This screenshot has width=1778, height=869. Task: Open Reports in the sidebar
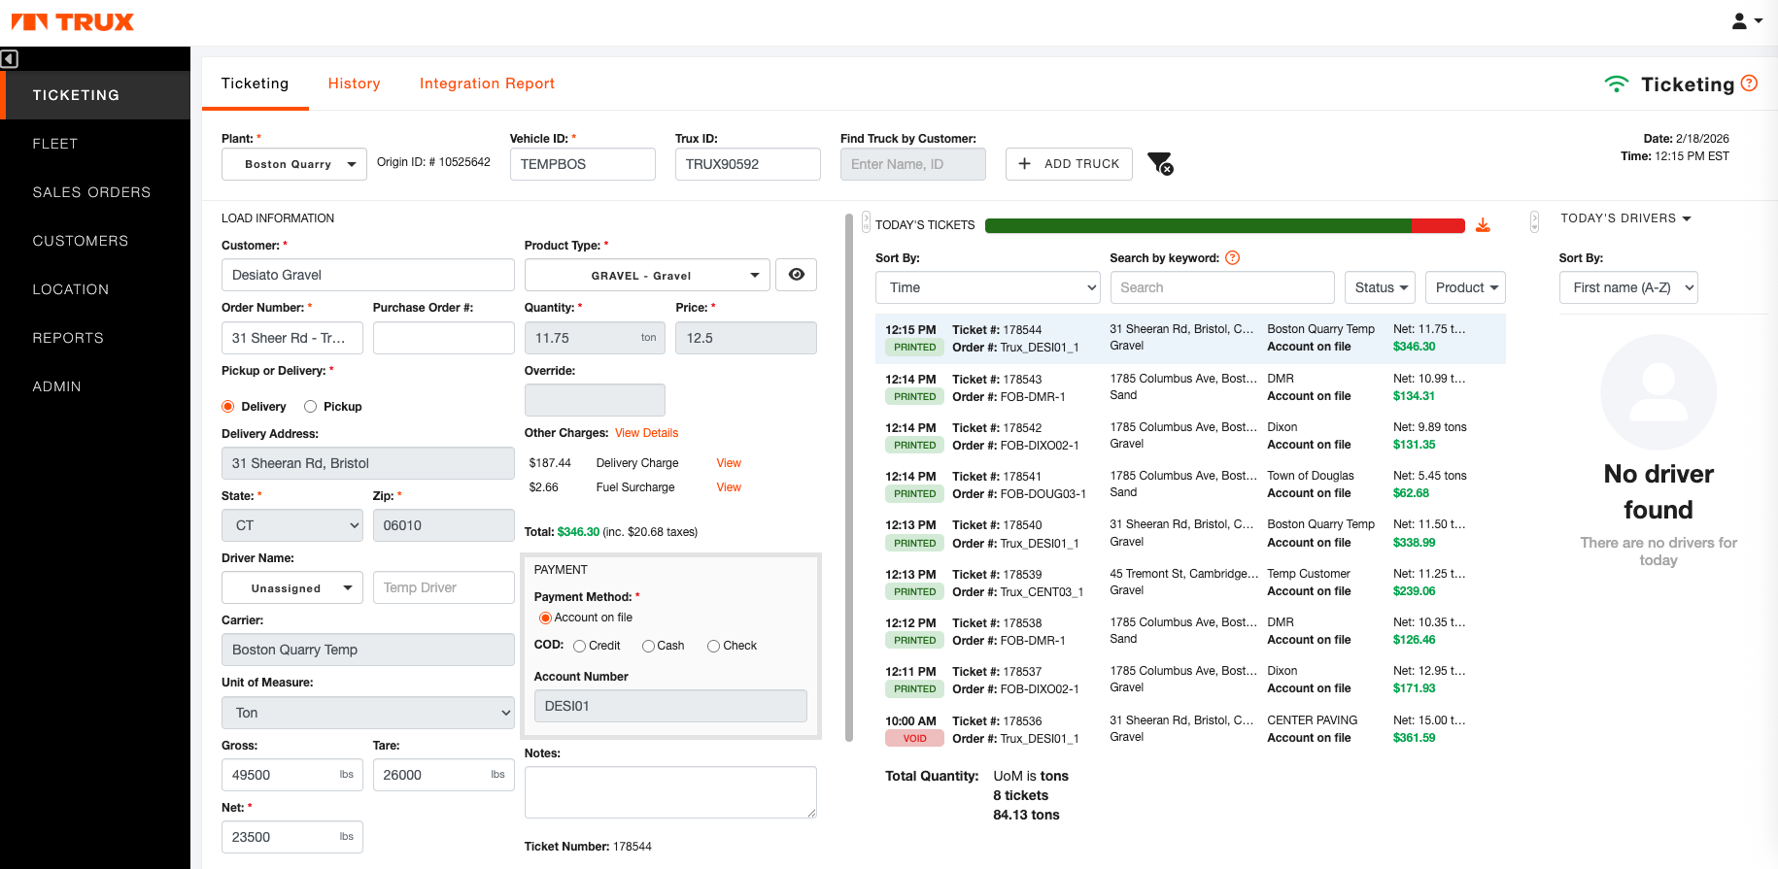click(x=95, y=338)
